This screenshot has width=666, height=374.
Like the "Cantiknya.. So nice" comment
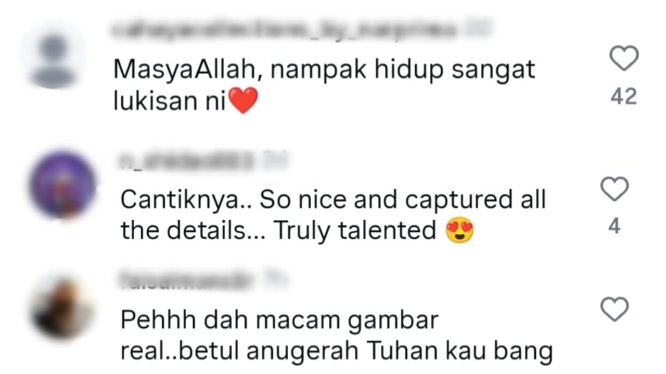point(614,189)
